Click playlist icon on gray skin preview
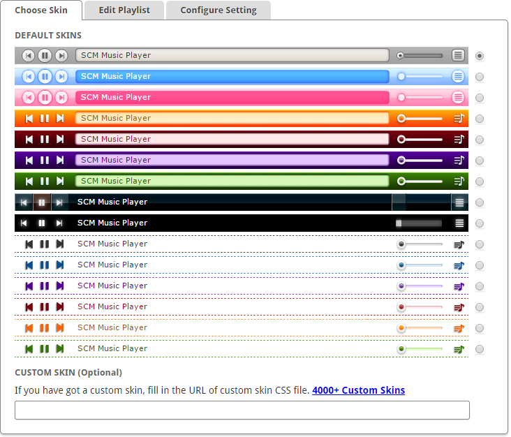The width and height of the screenshot is (511, 437). [458, 55]
